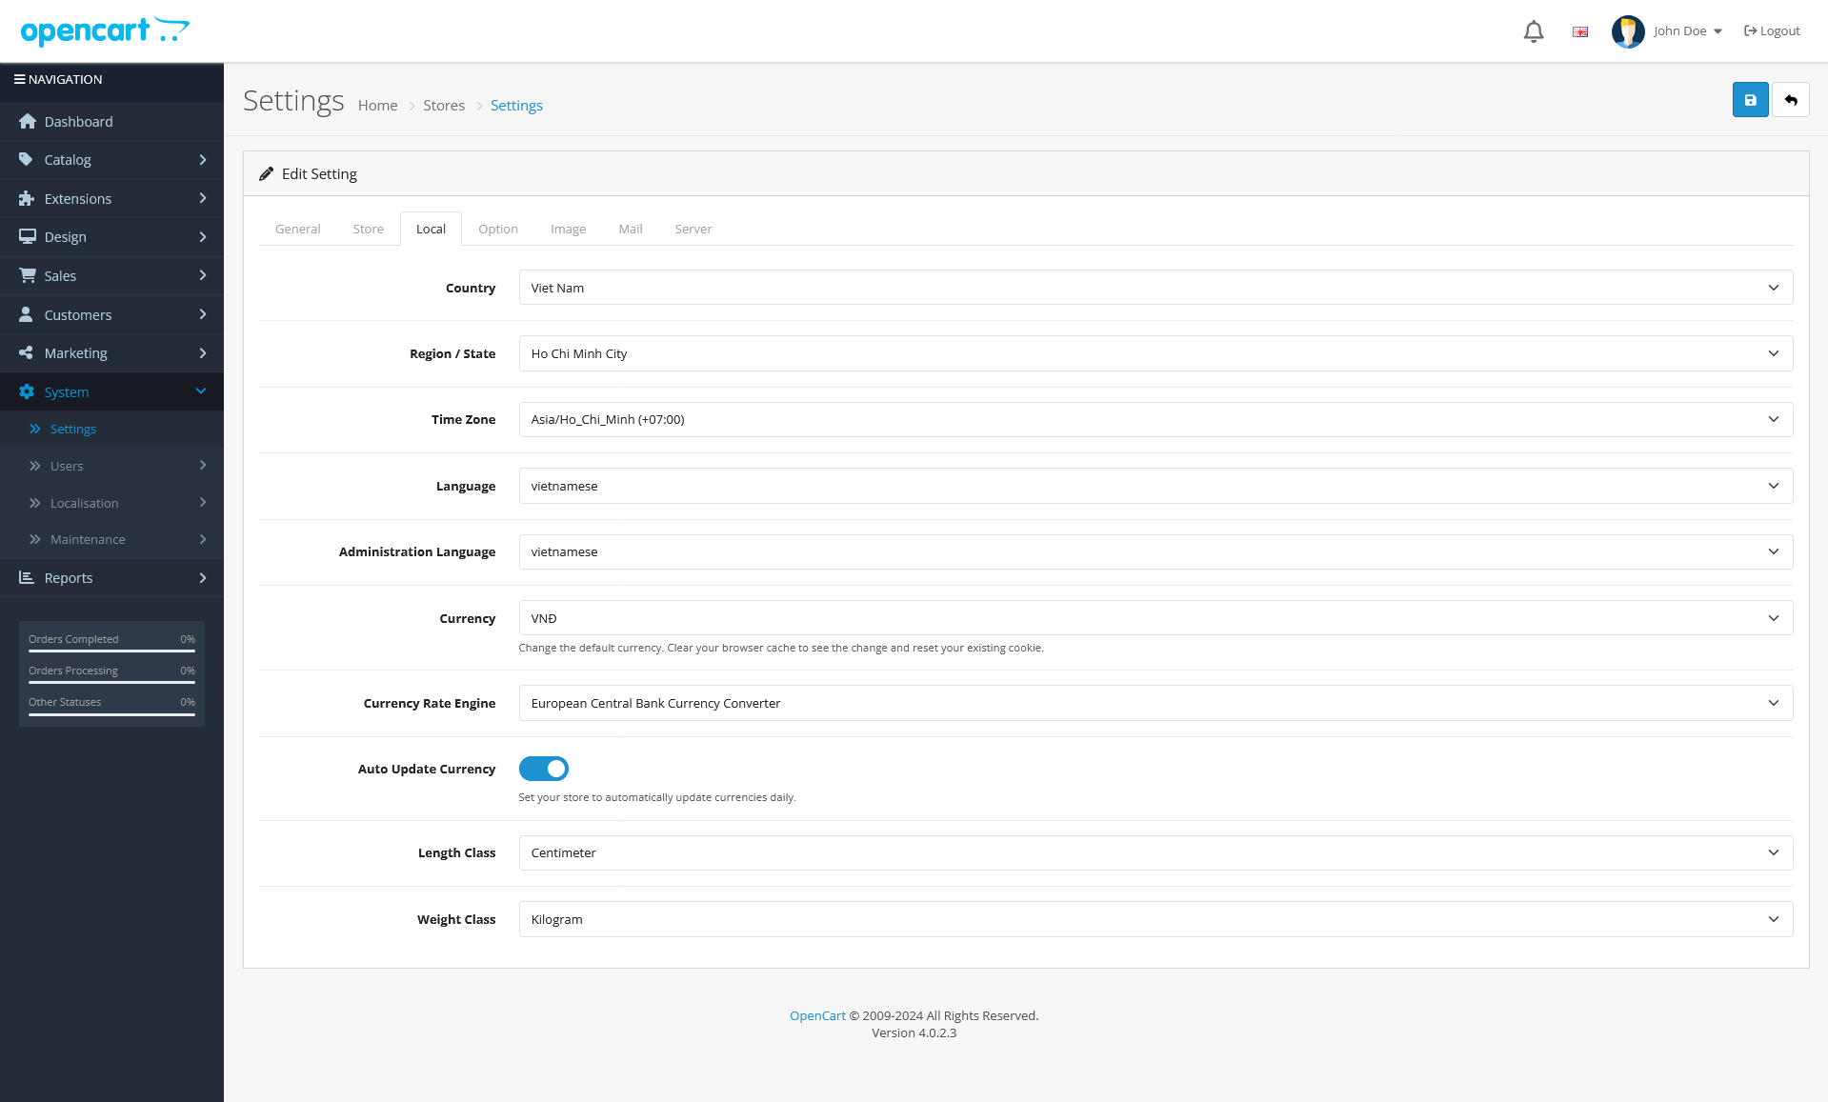Open the Country dropdown
This screenshot has height=1102, width=1828.
(1155, 288)
